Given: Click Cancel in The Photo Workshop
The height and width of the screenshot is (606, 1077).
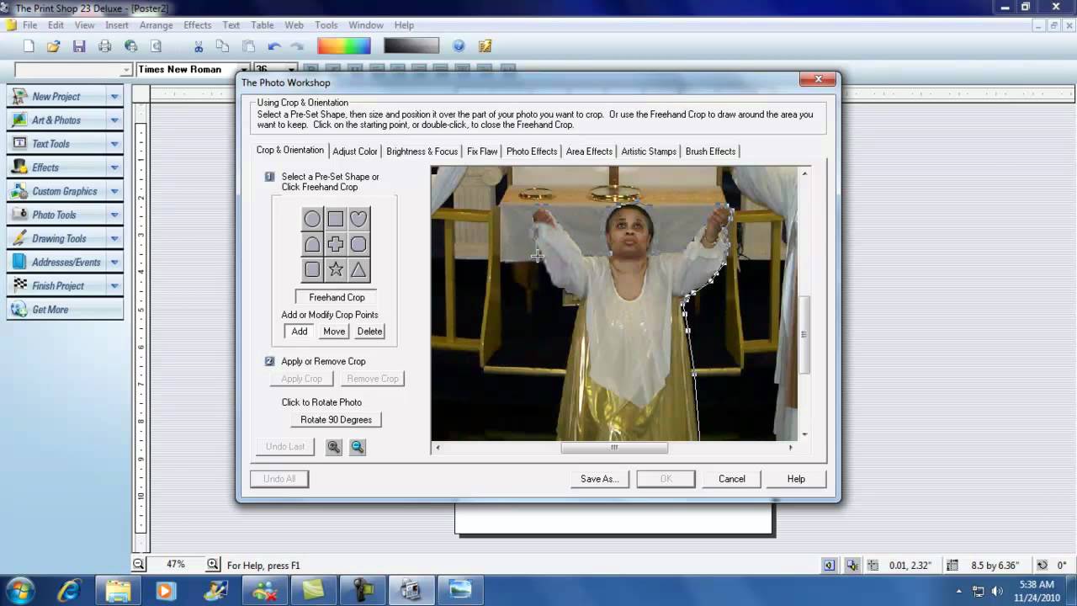Looking at the screenshot, I should [732, 479].
